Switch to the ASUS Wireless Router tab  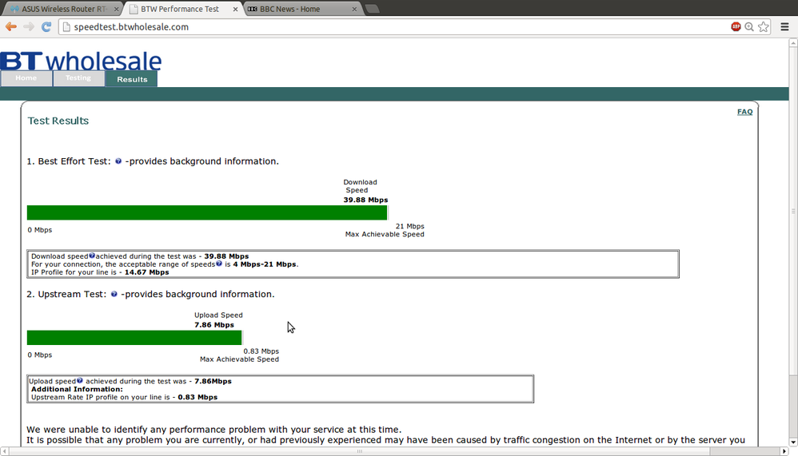click(64, 9)
